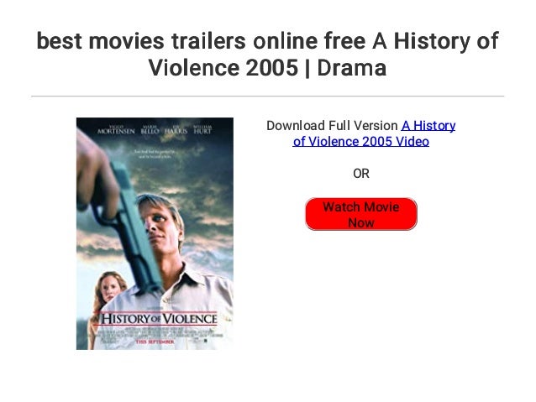Click the page heading about best movies trailers
The image size is (536, 402).
[268, 54]
